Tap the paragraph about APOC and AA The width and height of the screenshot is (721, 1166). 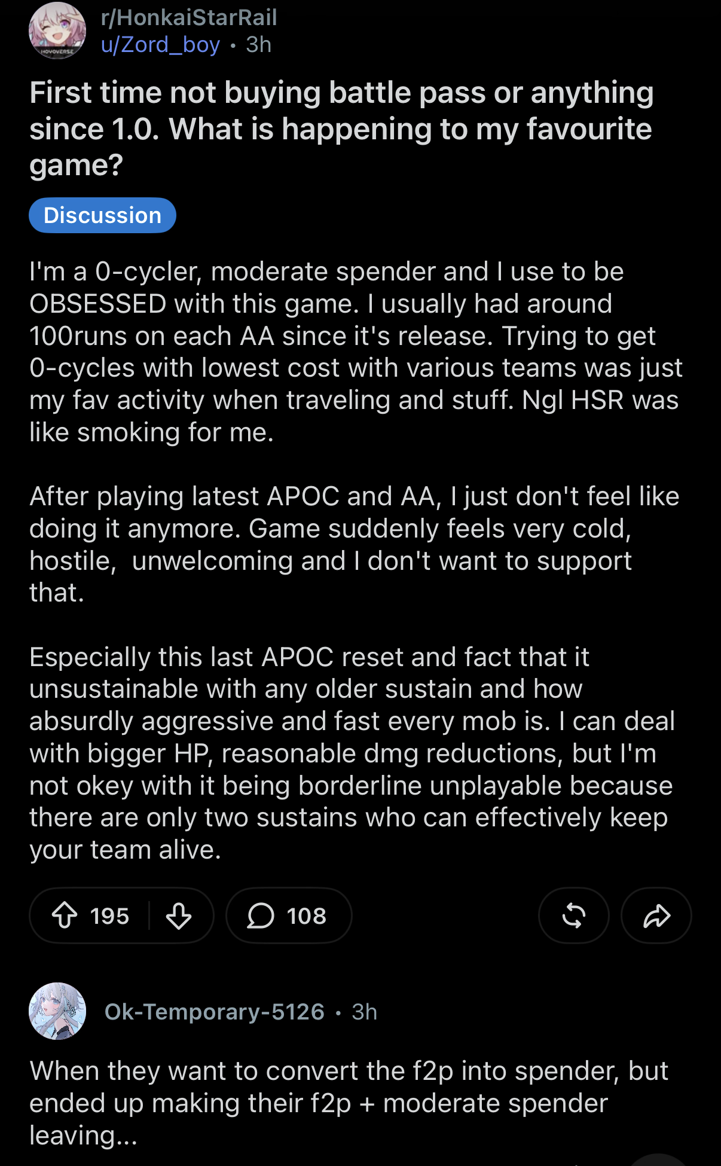tap(355, 544)
